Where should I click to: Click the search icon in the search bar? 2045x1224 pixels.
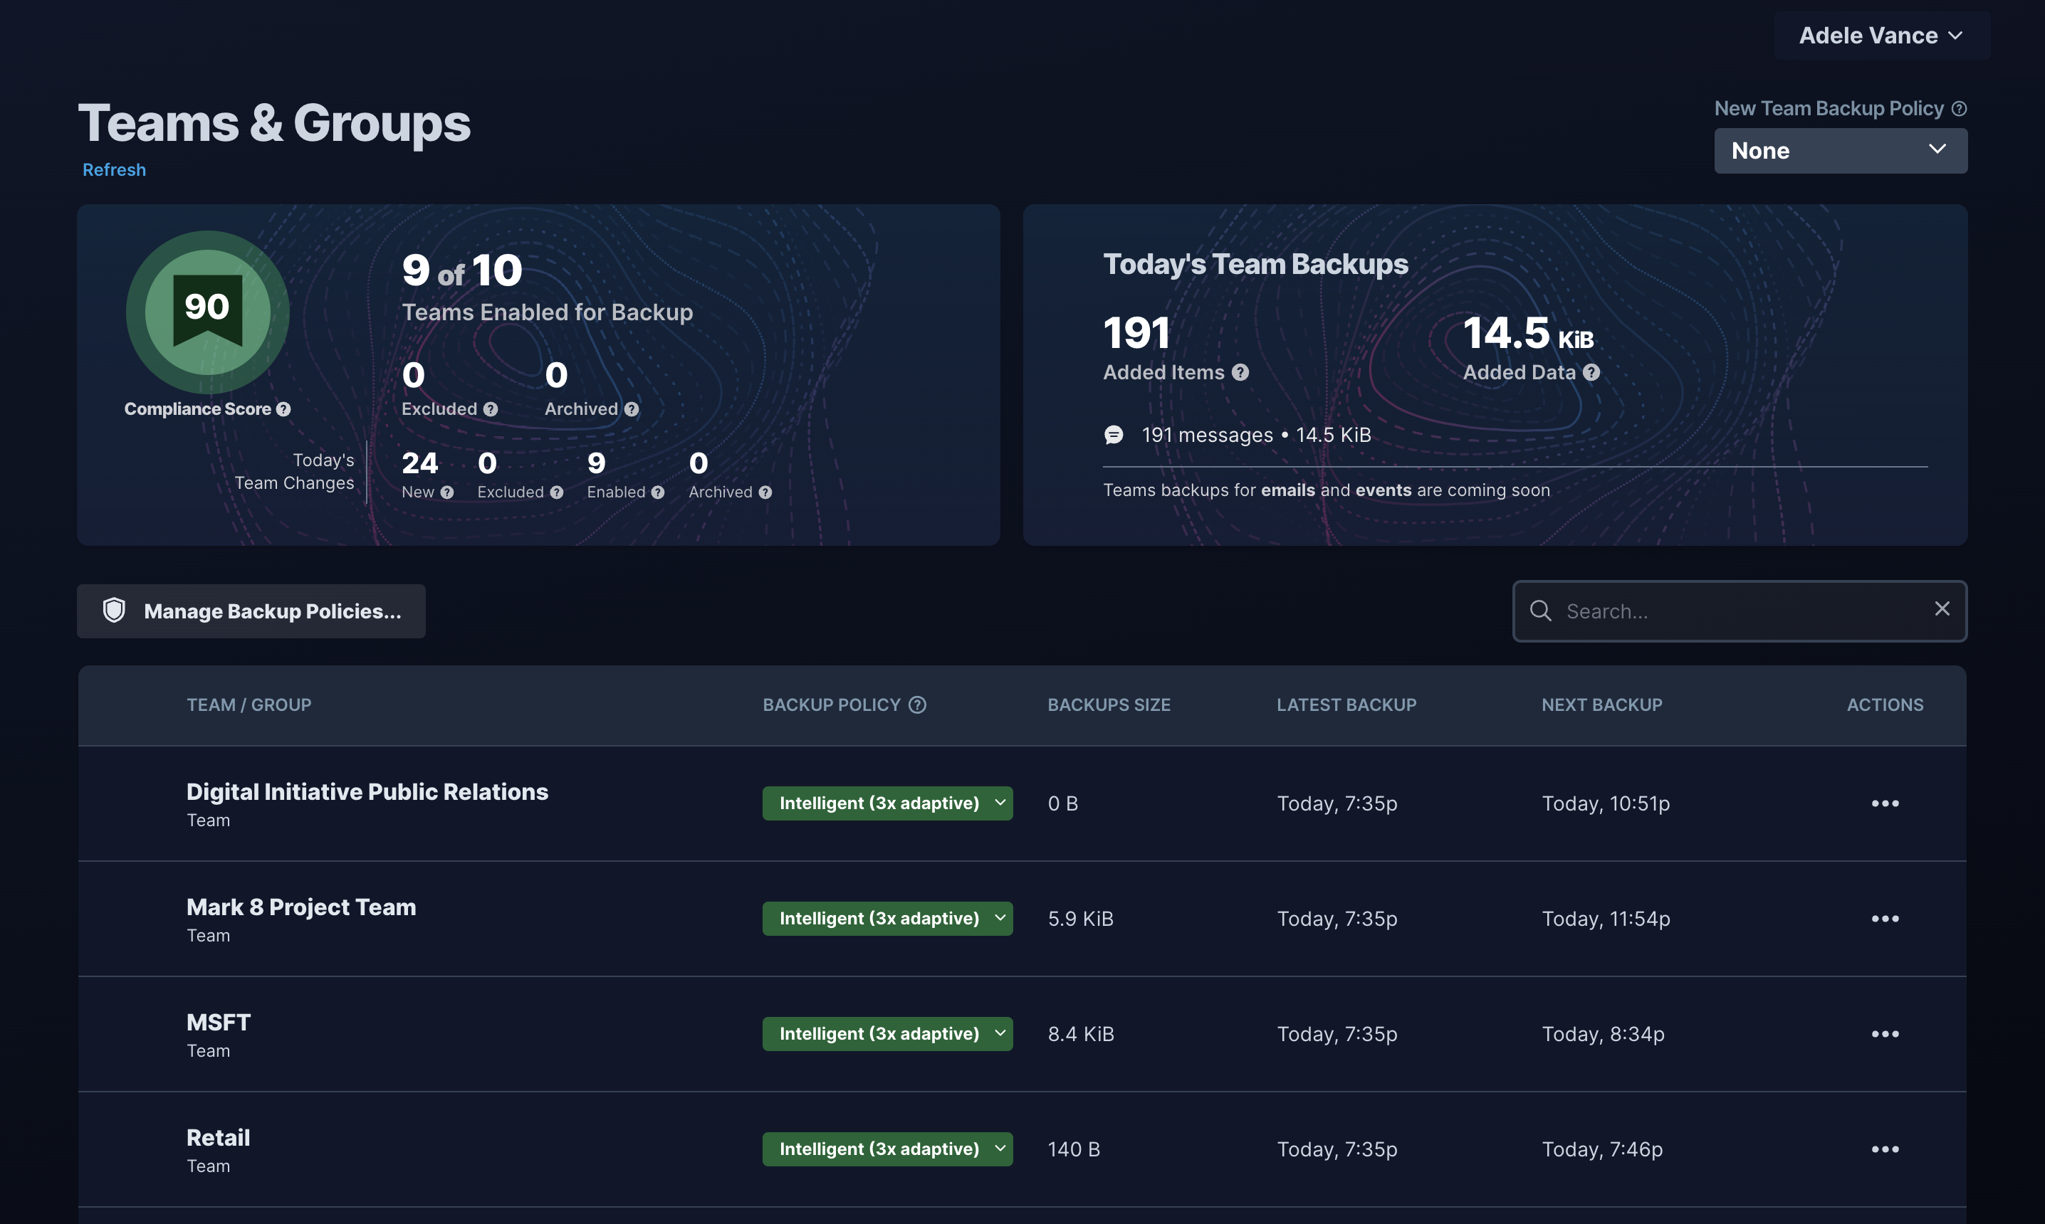click(x=1541, y=611)
